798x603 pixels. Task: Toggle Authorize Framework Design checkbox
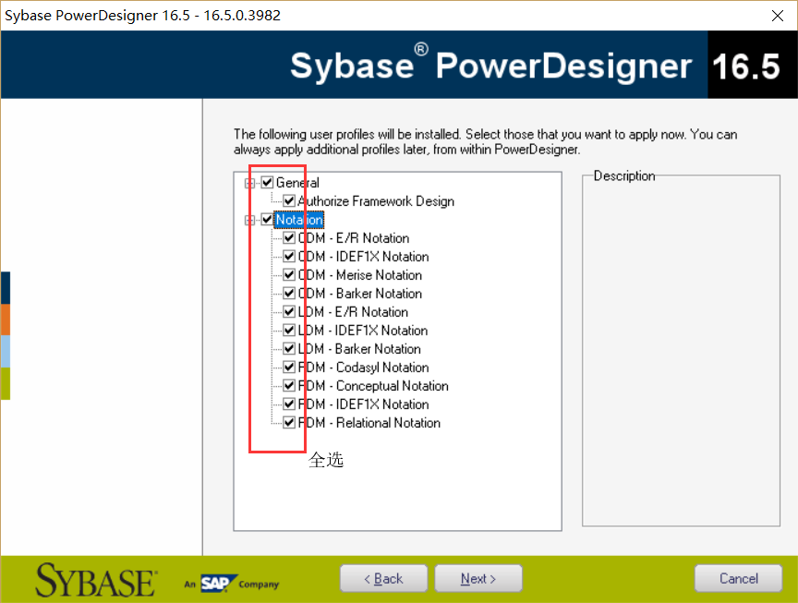289,200
